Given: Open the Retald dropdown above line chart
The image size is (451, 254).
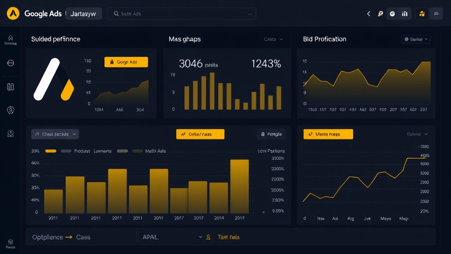Looking at the screenshot, I should pyautogui.click(x=417, y=134).
